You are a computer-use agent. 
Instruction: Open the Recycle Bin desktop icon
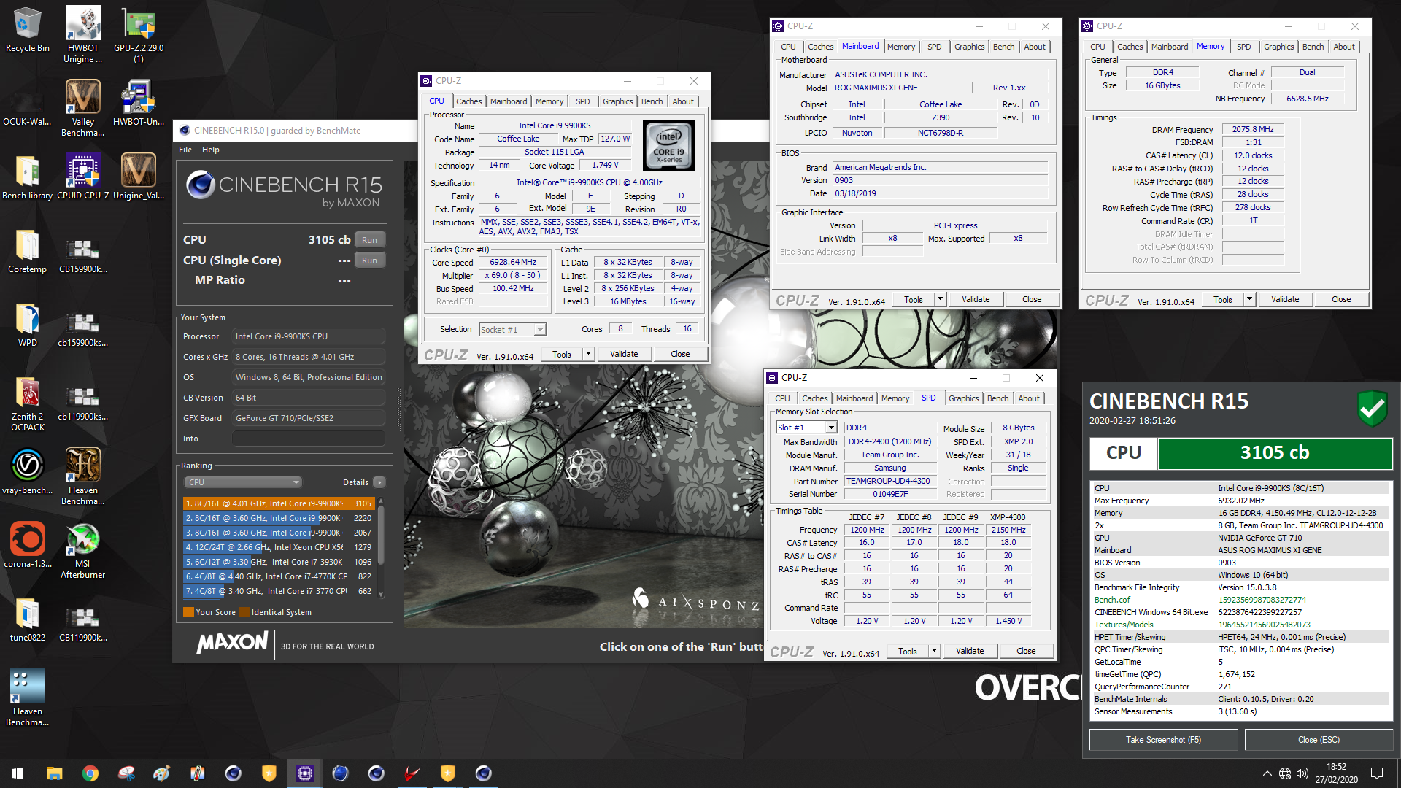27,31
